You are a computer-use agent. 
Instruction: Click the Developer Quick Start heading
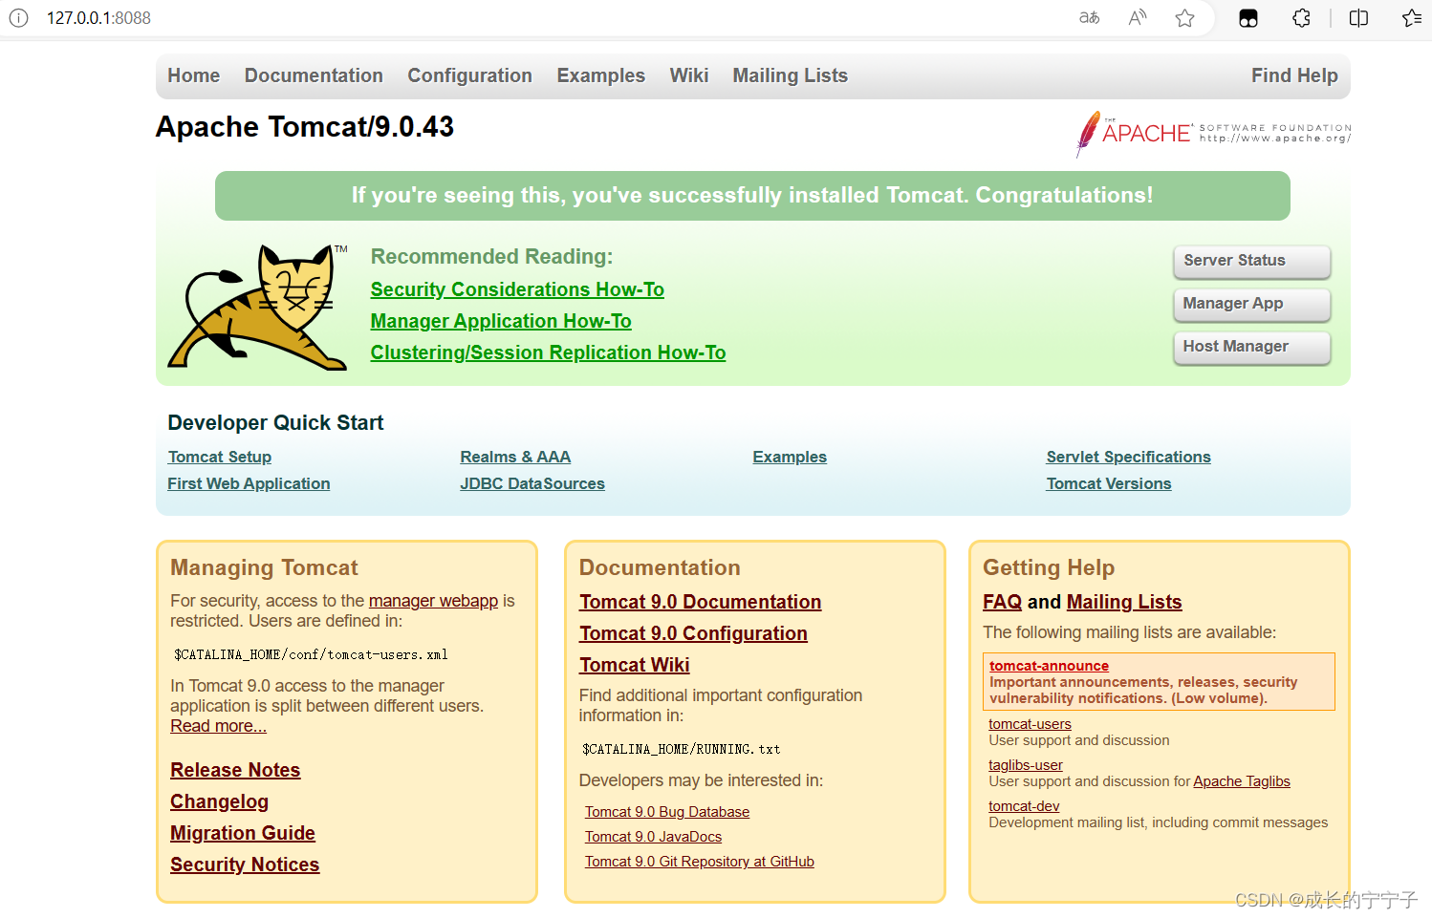click(x=275, y=422)
